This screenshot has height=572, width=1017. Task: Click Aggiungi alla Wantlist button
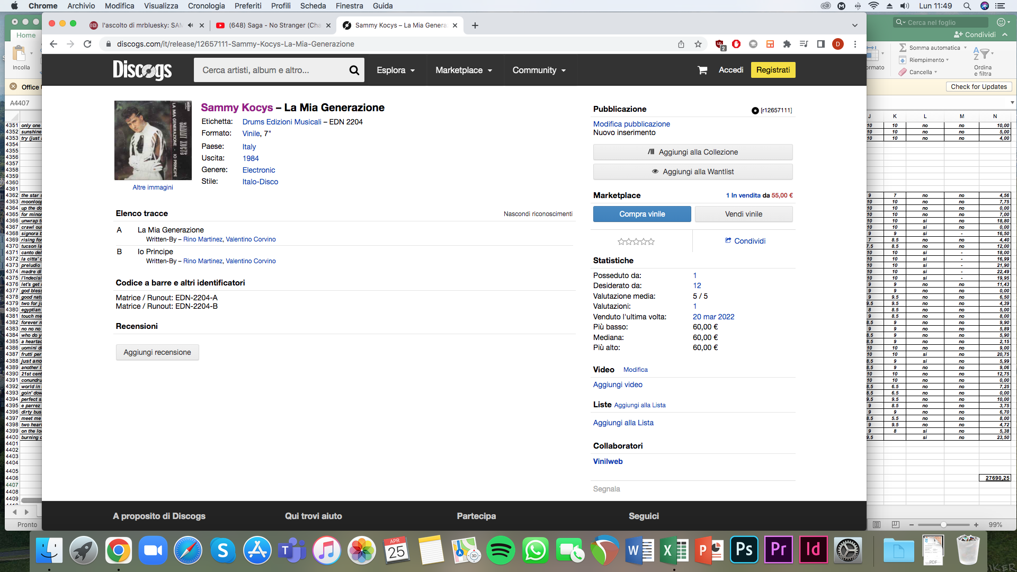coord(693,172)
